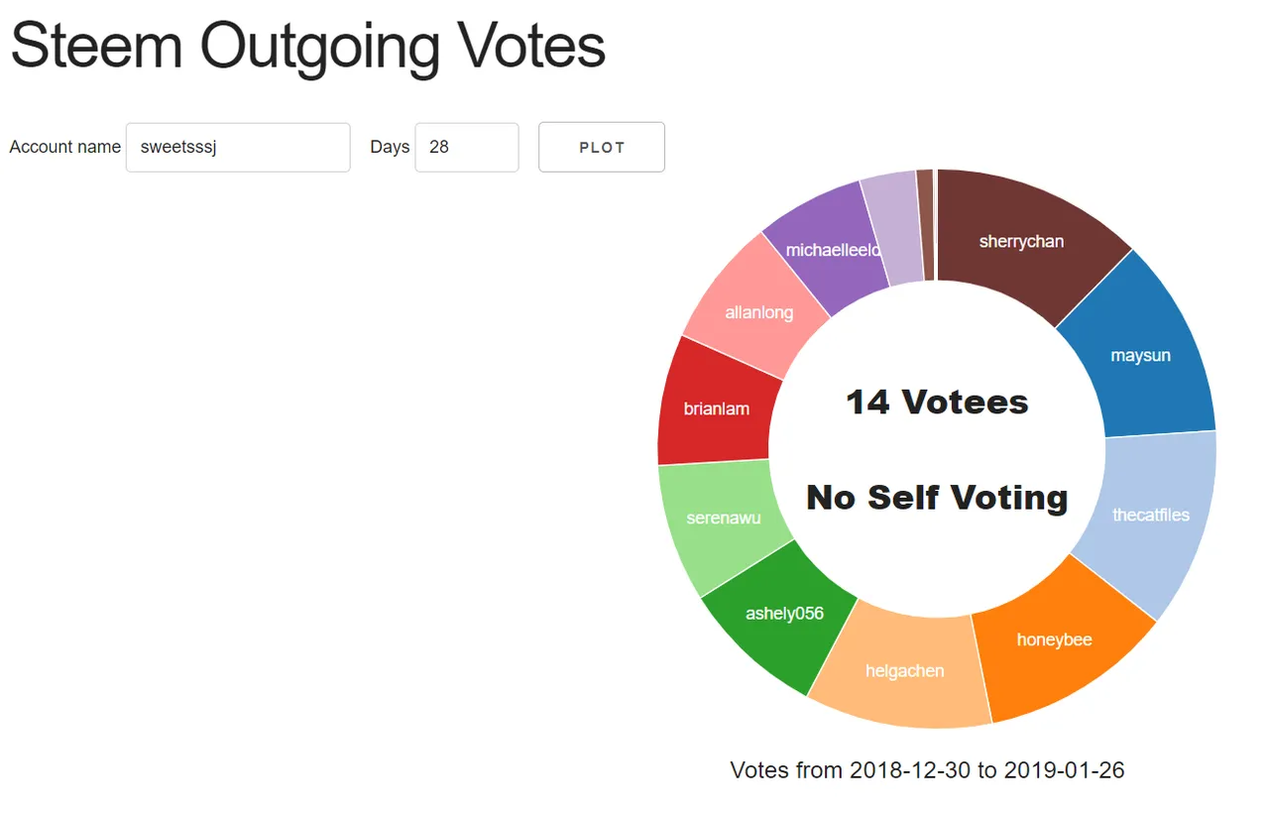Select the thin unlabeled brown chart slice
Viewport: 1269px width, 813px height.
coord(926,224)
